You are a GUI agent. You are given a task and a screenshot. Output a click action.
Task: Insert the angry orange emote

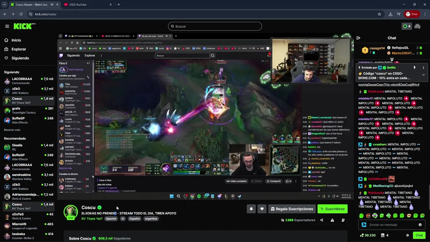pyautogui.click(x=368, y=216)
